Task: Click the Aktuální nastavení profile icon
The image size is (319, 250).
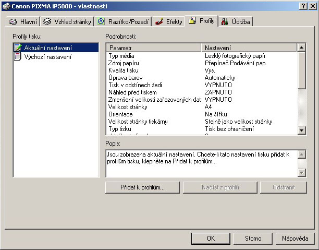Action: [18, 48]
